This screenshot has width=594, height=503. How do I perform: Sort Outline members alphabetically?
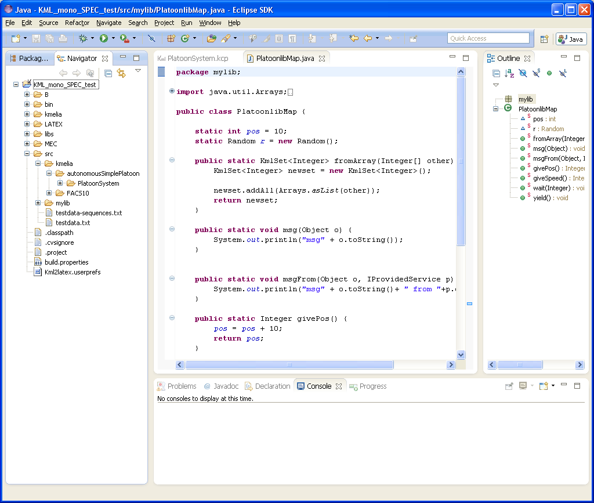click(x=509, y=73)
